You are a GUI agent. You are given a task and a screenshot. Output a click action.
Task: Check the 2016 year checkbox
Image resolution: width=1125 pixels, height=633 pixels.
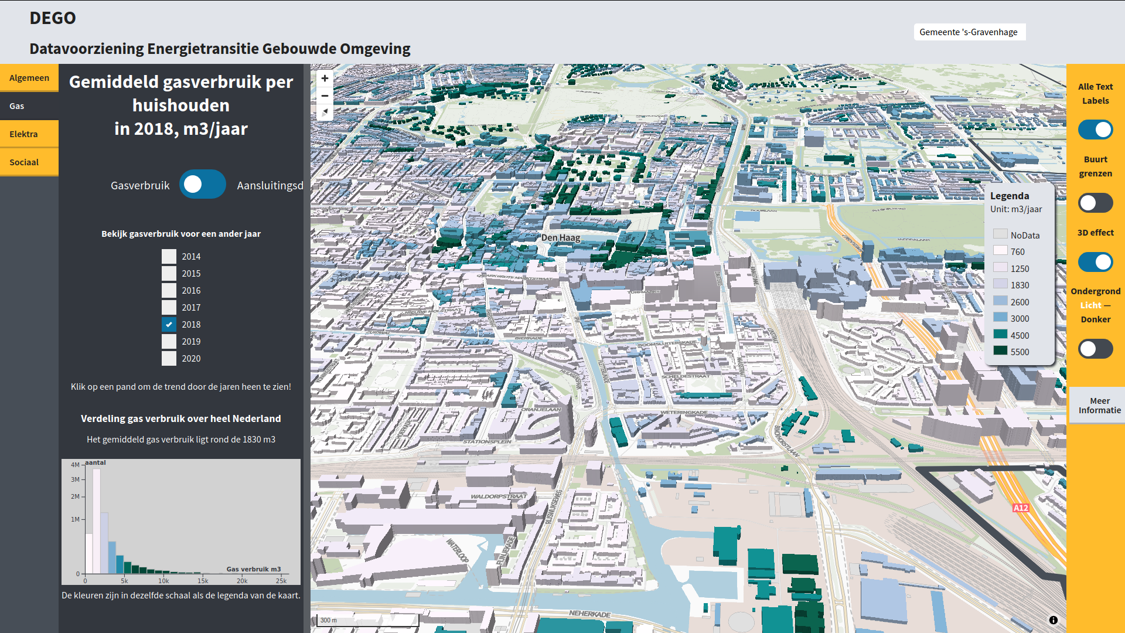169,290
